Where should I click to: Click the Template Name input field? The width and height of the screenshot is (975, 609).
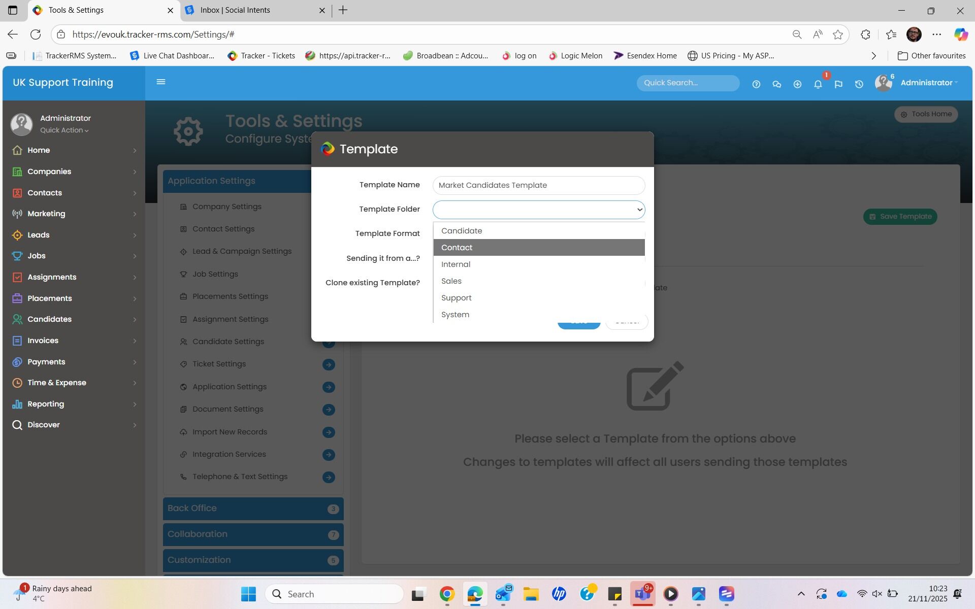click(x=538, y=185)
